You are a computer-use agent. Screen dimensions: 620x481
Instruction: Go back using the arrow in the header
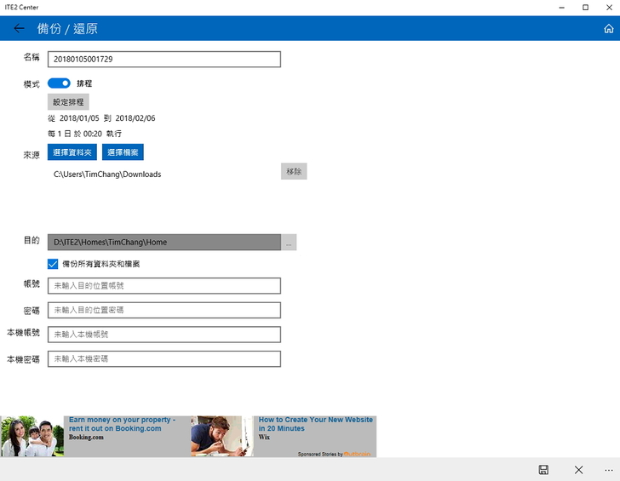19,28
